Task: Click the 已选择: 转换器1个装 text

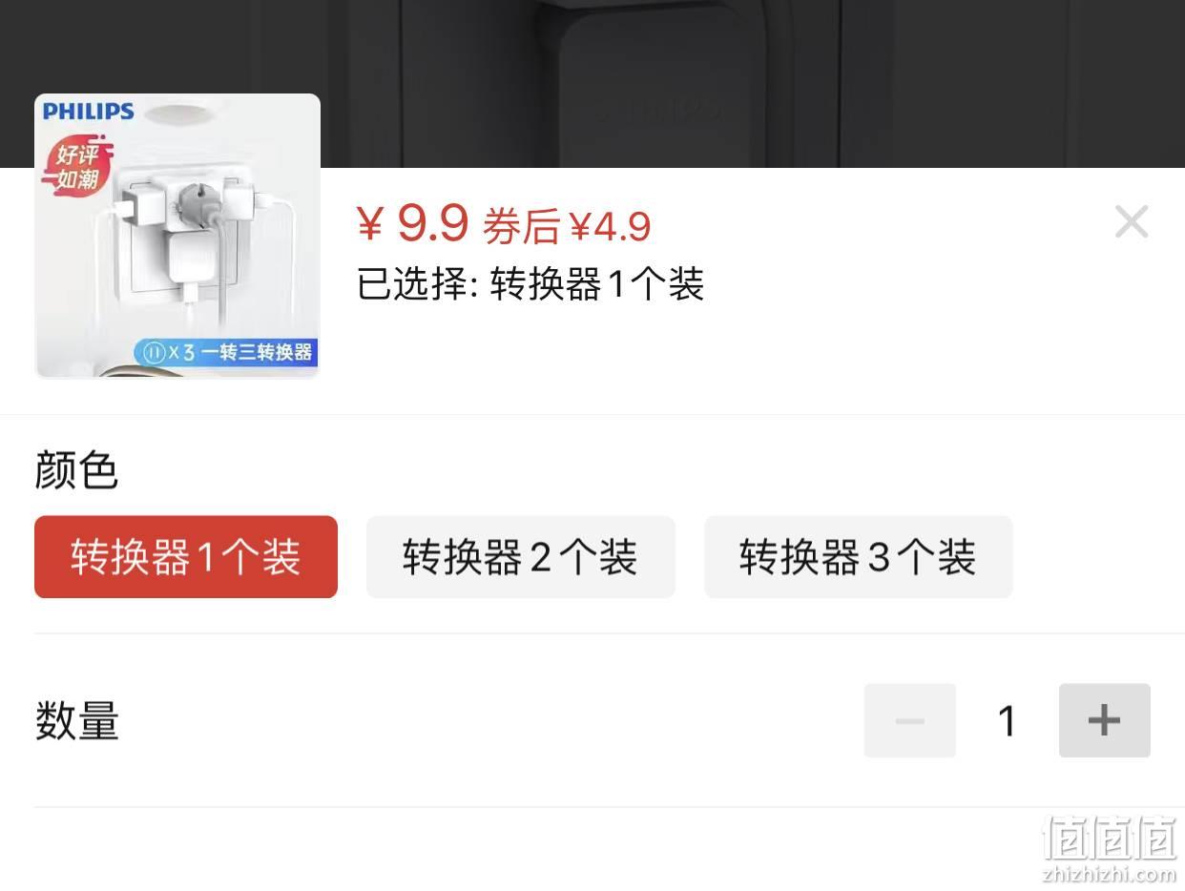Action: tap(530, 284)
